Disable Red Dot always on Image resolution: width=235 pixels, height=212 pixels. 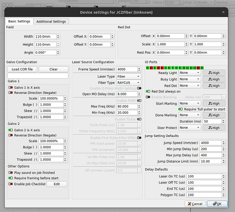pos(148,91)
